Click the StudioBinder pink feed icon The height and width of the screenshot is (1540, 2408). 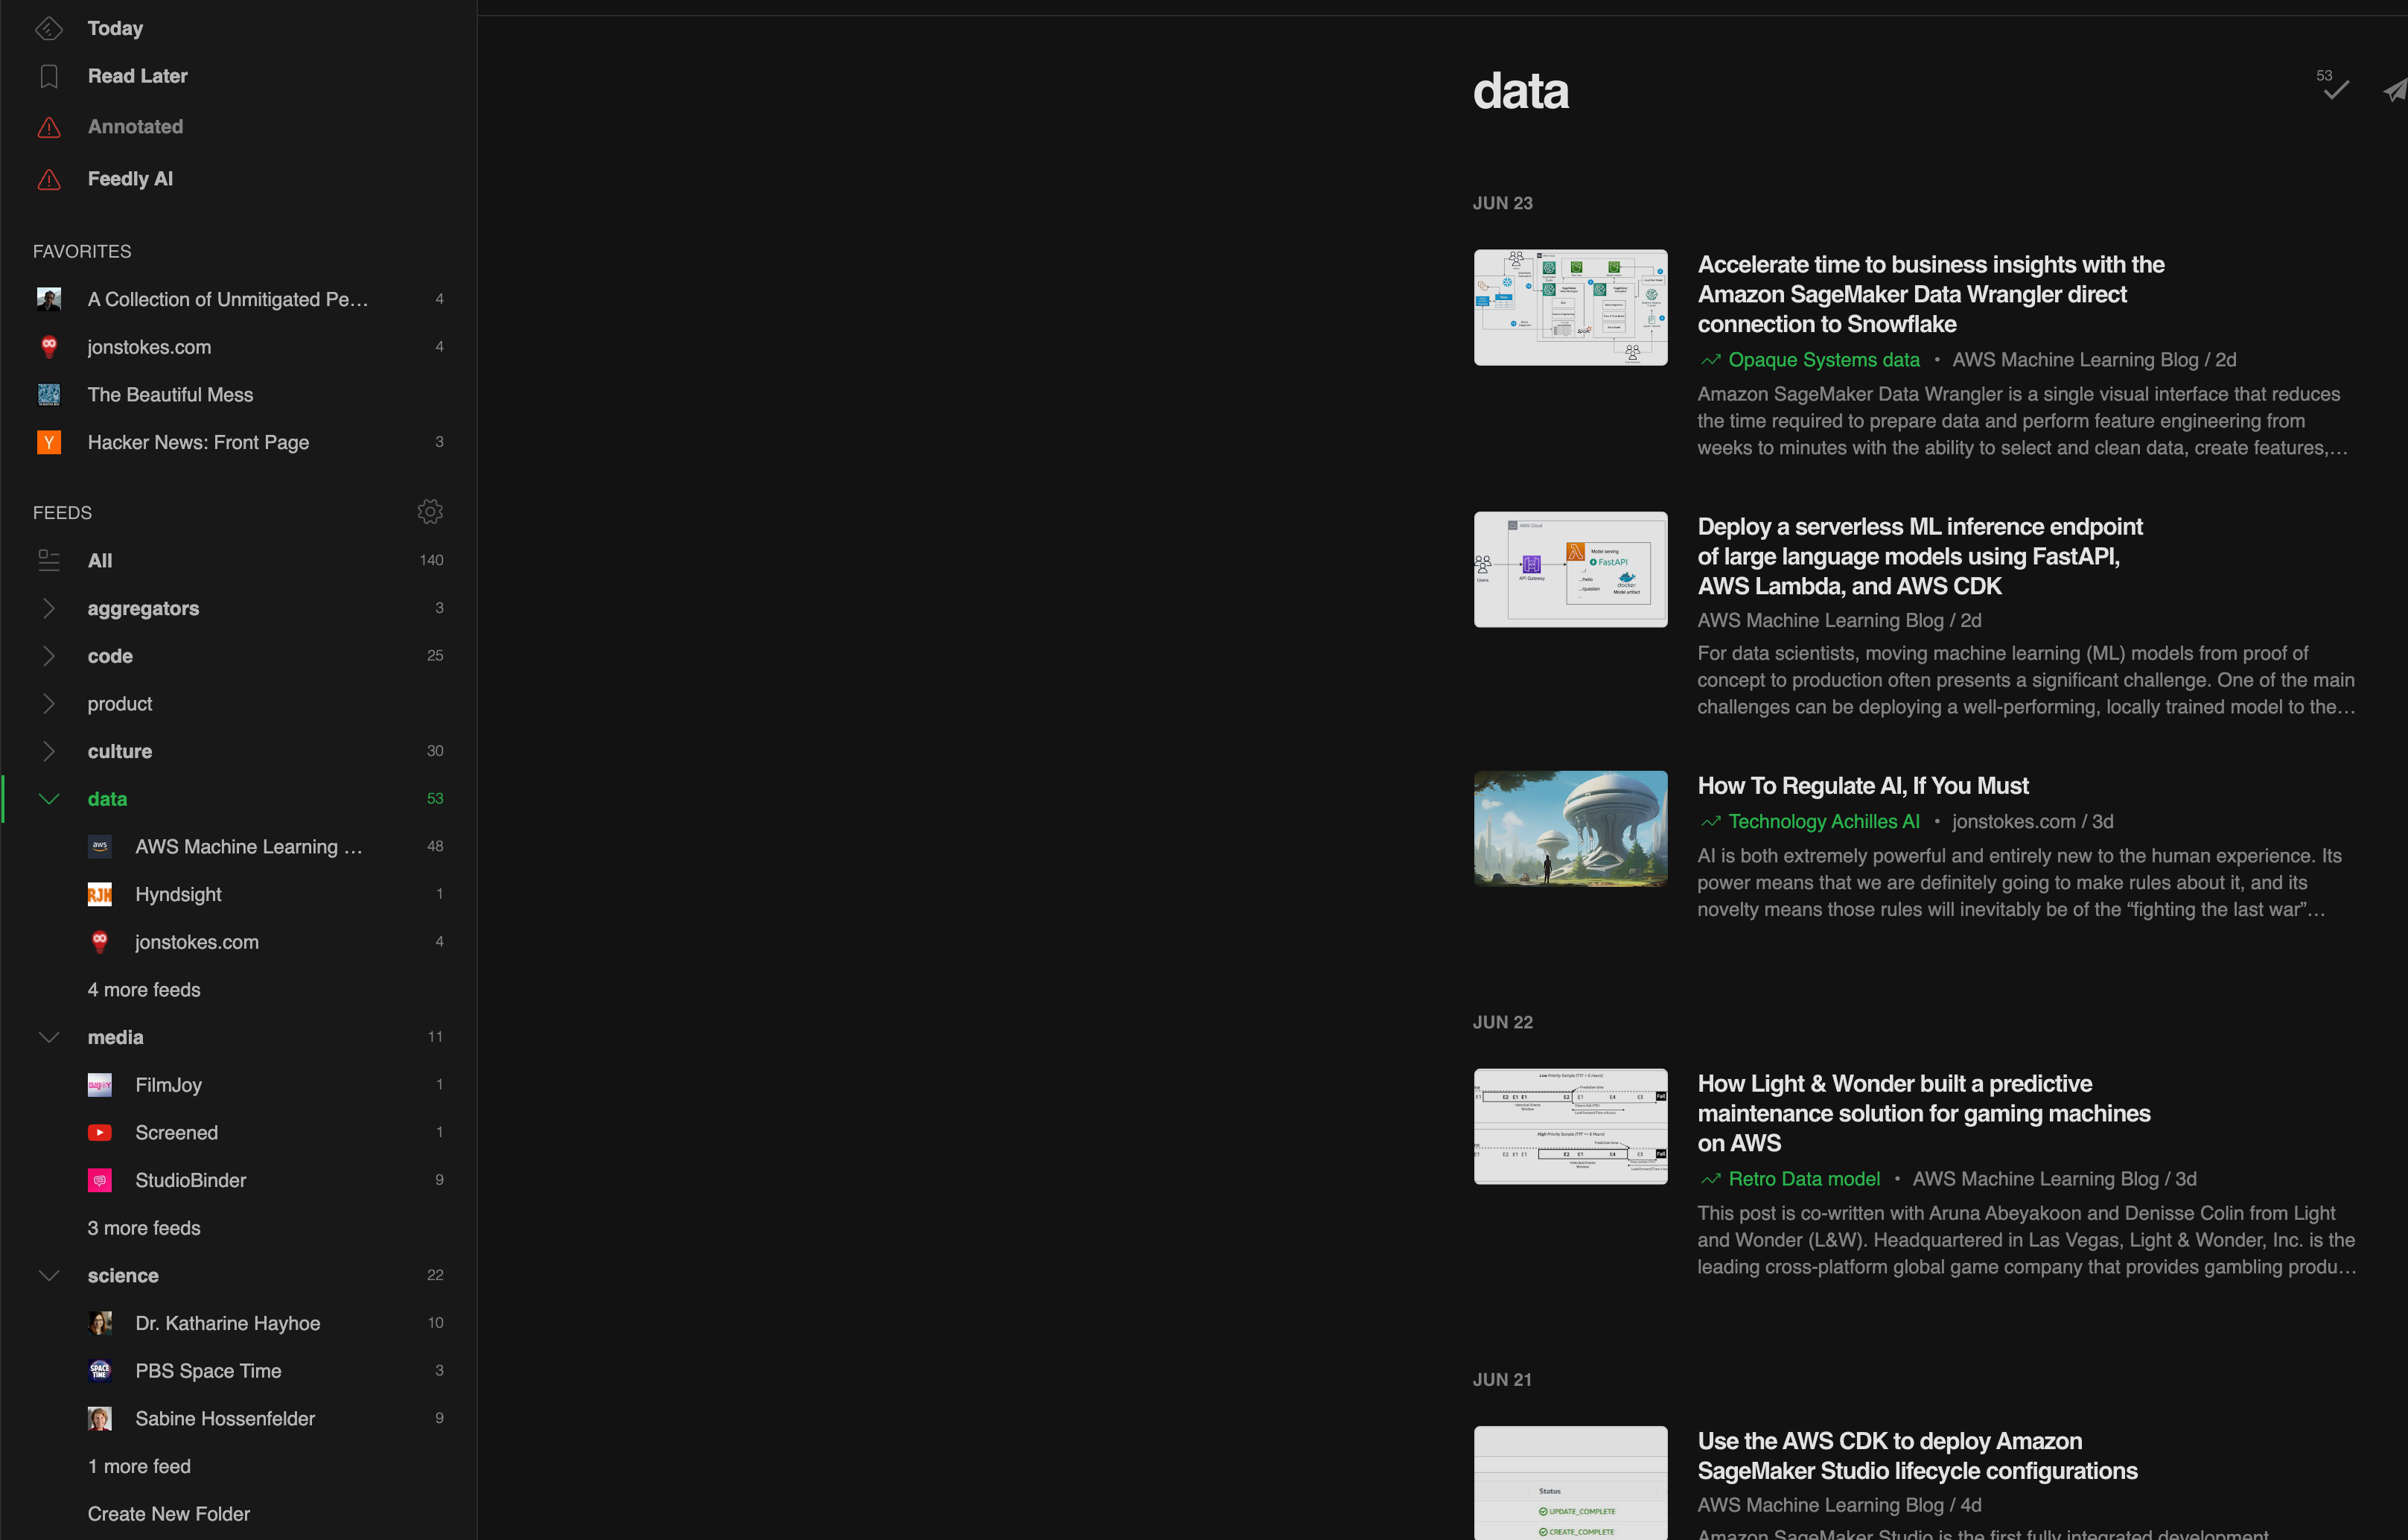click(x=100, y=1180)
